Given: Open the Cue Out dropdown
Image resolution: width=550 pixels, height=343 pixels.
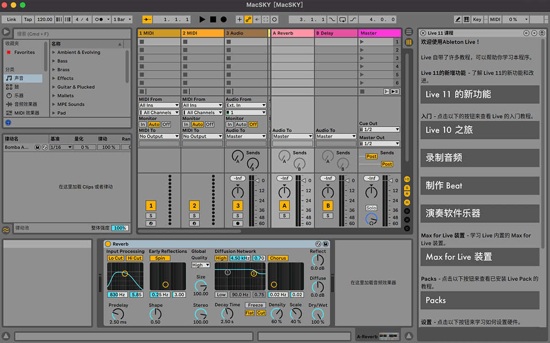Looking at the screenshot, I should (379, 129).
